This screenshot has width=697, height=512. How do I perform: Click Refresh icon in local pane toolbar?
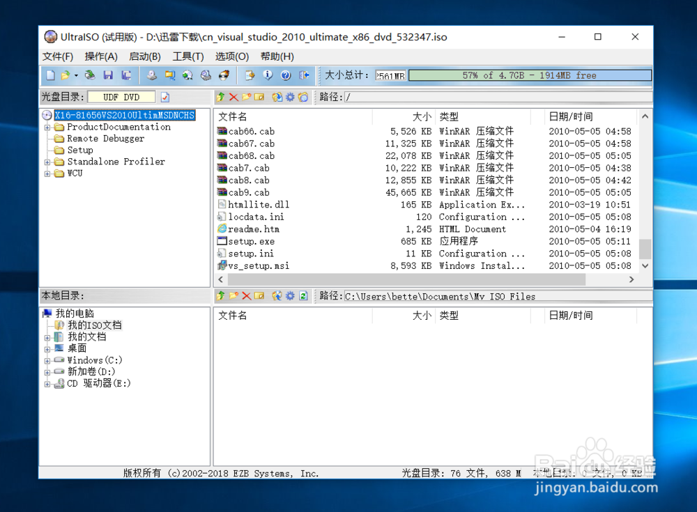(303, 295)
